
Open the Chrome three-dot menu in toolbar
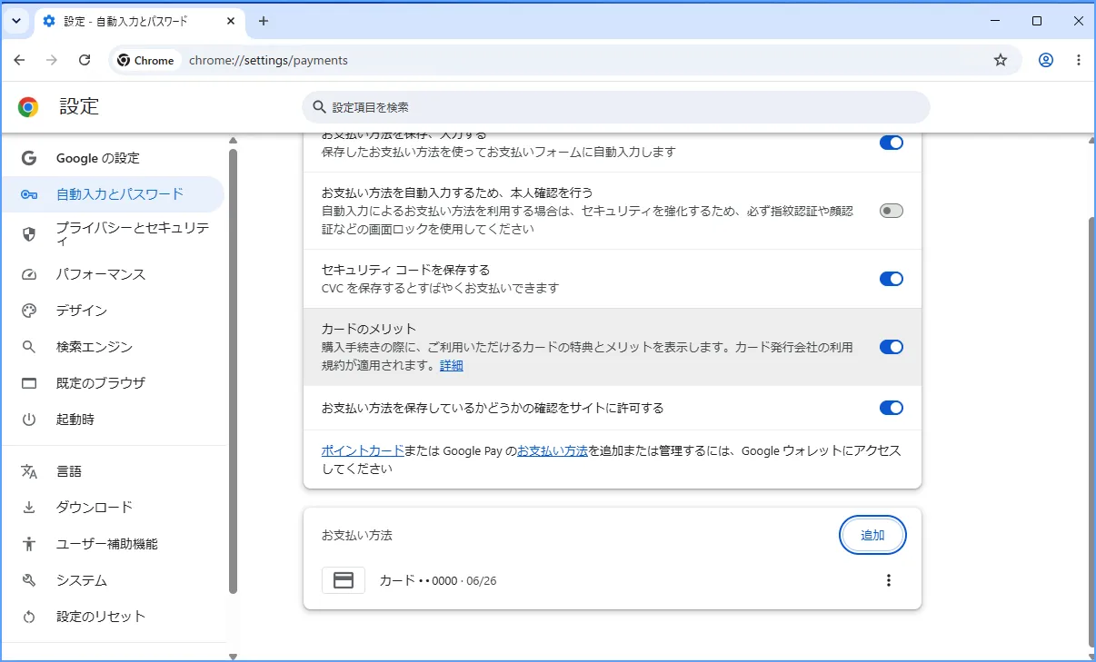click(x=1079, y=60)
